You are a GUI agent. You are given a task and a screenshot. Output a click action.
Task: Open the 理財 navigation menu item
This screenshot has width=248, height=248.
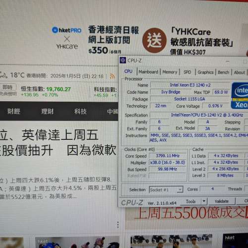coord(47,111)
